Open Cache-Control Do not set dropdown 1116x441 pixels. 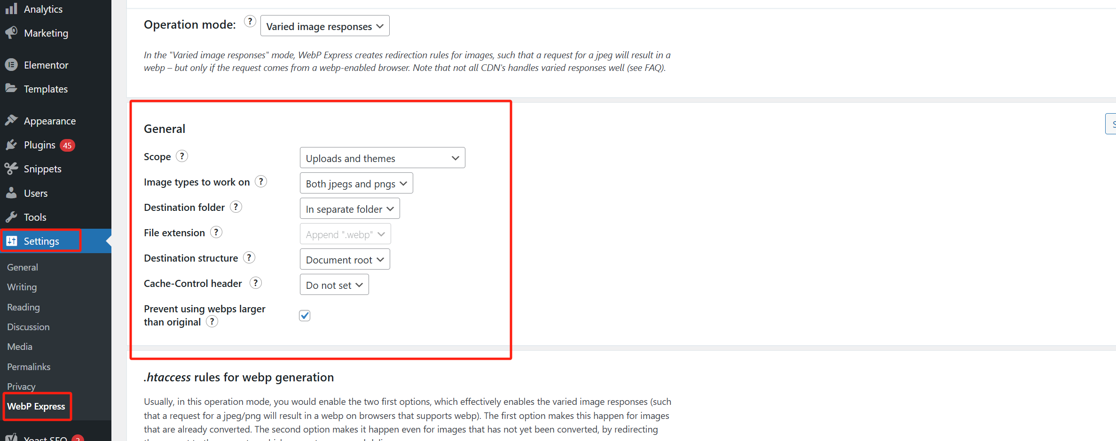[x=334, y=285]
